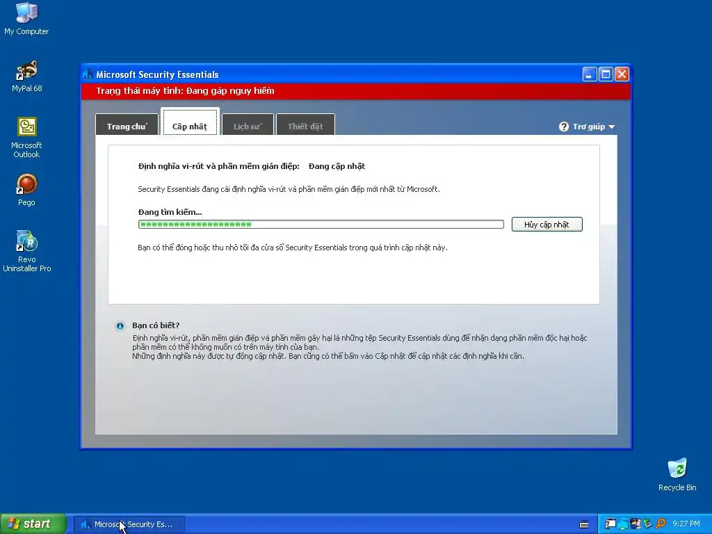
Task: Open the Thiết đặt tab
Action: 306,125
